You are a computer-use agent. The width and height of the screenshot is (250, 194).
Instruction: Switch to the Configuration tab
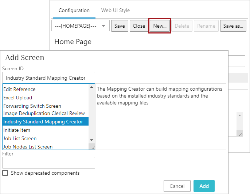(74, 10)
